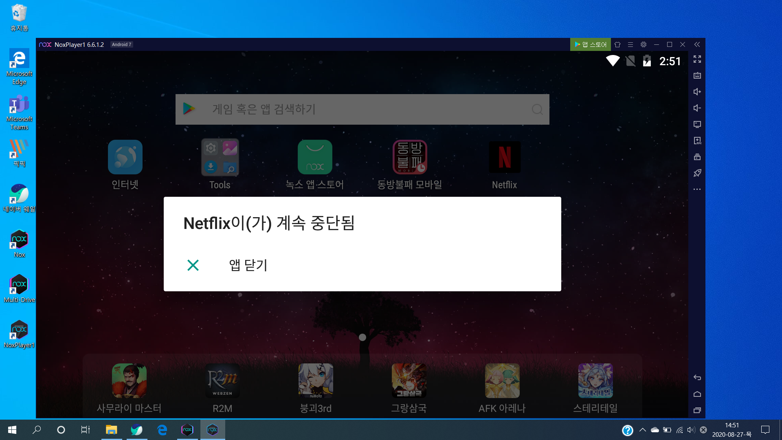Click the fullscreen icon in Nox sidebar

697,59
